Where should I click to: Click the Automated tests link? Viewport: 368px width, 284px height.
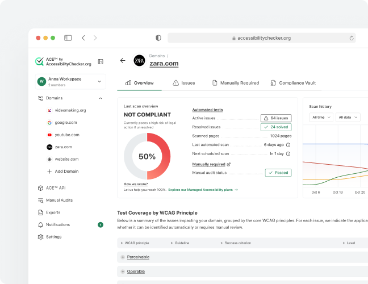(207, 110)
